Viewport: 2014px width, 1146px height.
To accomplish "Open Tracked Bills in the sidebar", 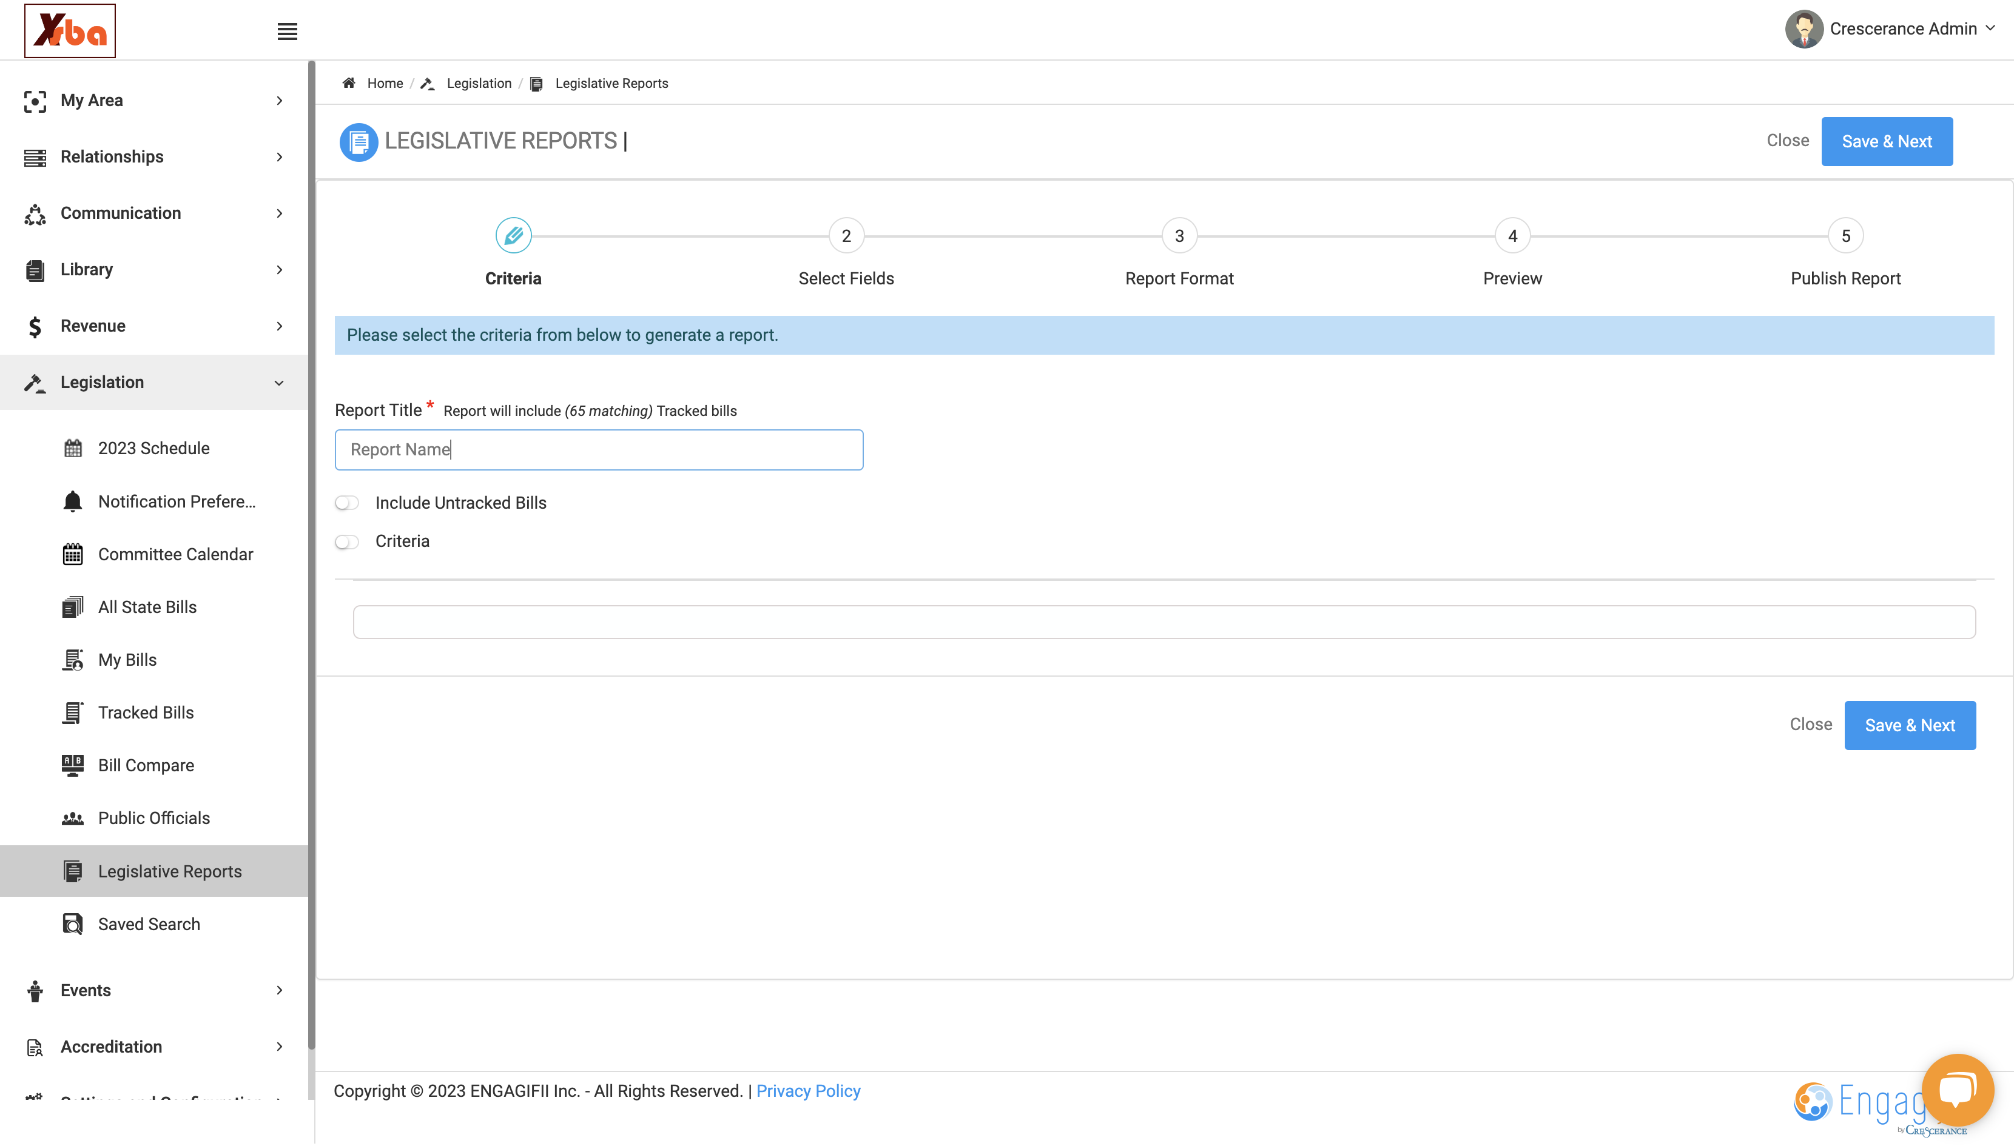I will click(146, 712).
